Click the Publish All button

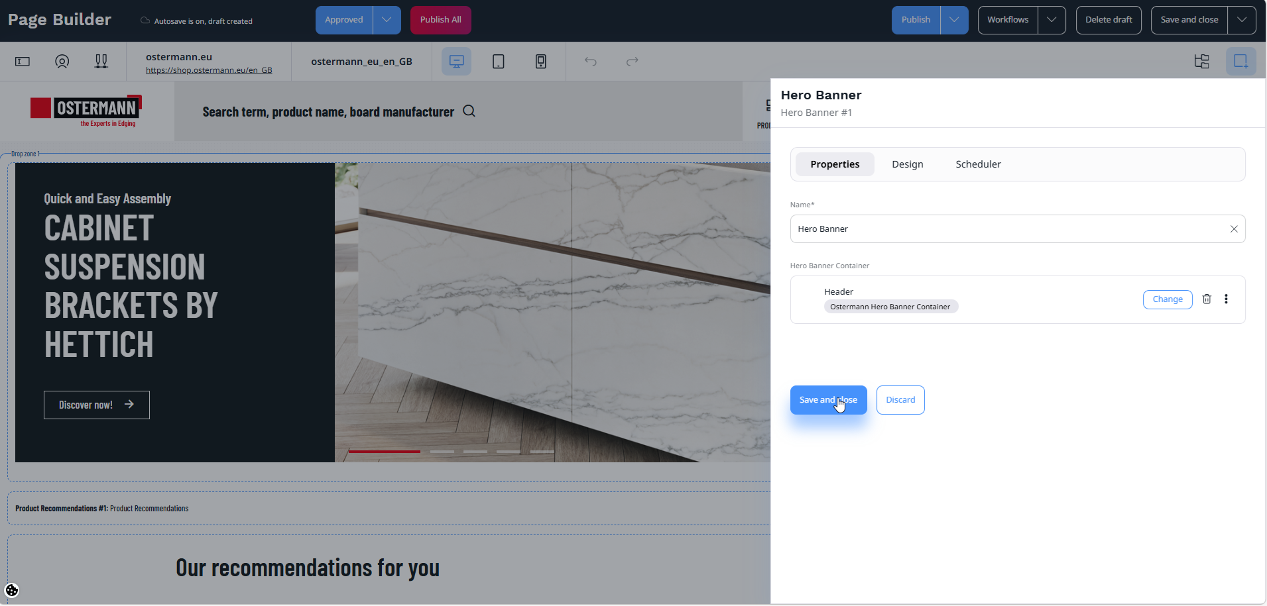point(441,20)
